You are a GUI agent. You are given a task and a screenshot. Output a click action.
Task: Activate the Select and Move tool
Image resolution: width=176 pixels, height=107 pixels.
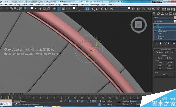(x=54, y=9)
